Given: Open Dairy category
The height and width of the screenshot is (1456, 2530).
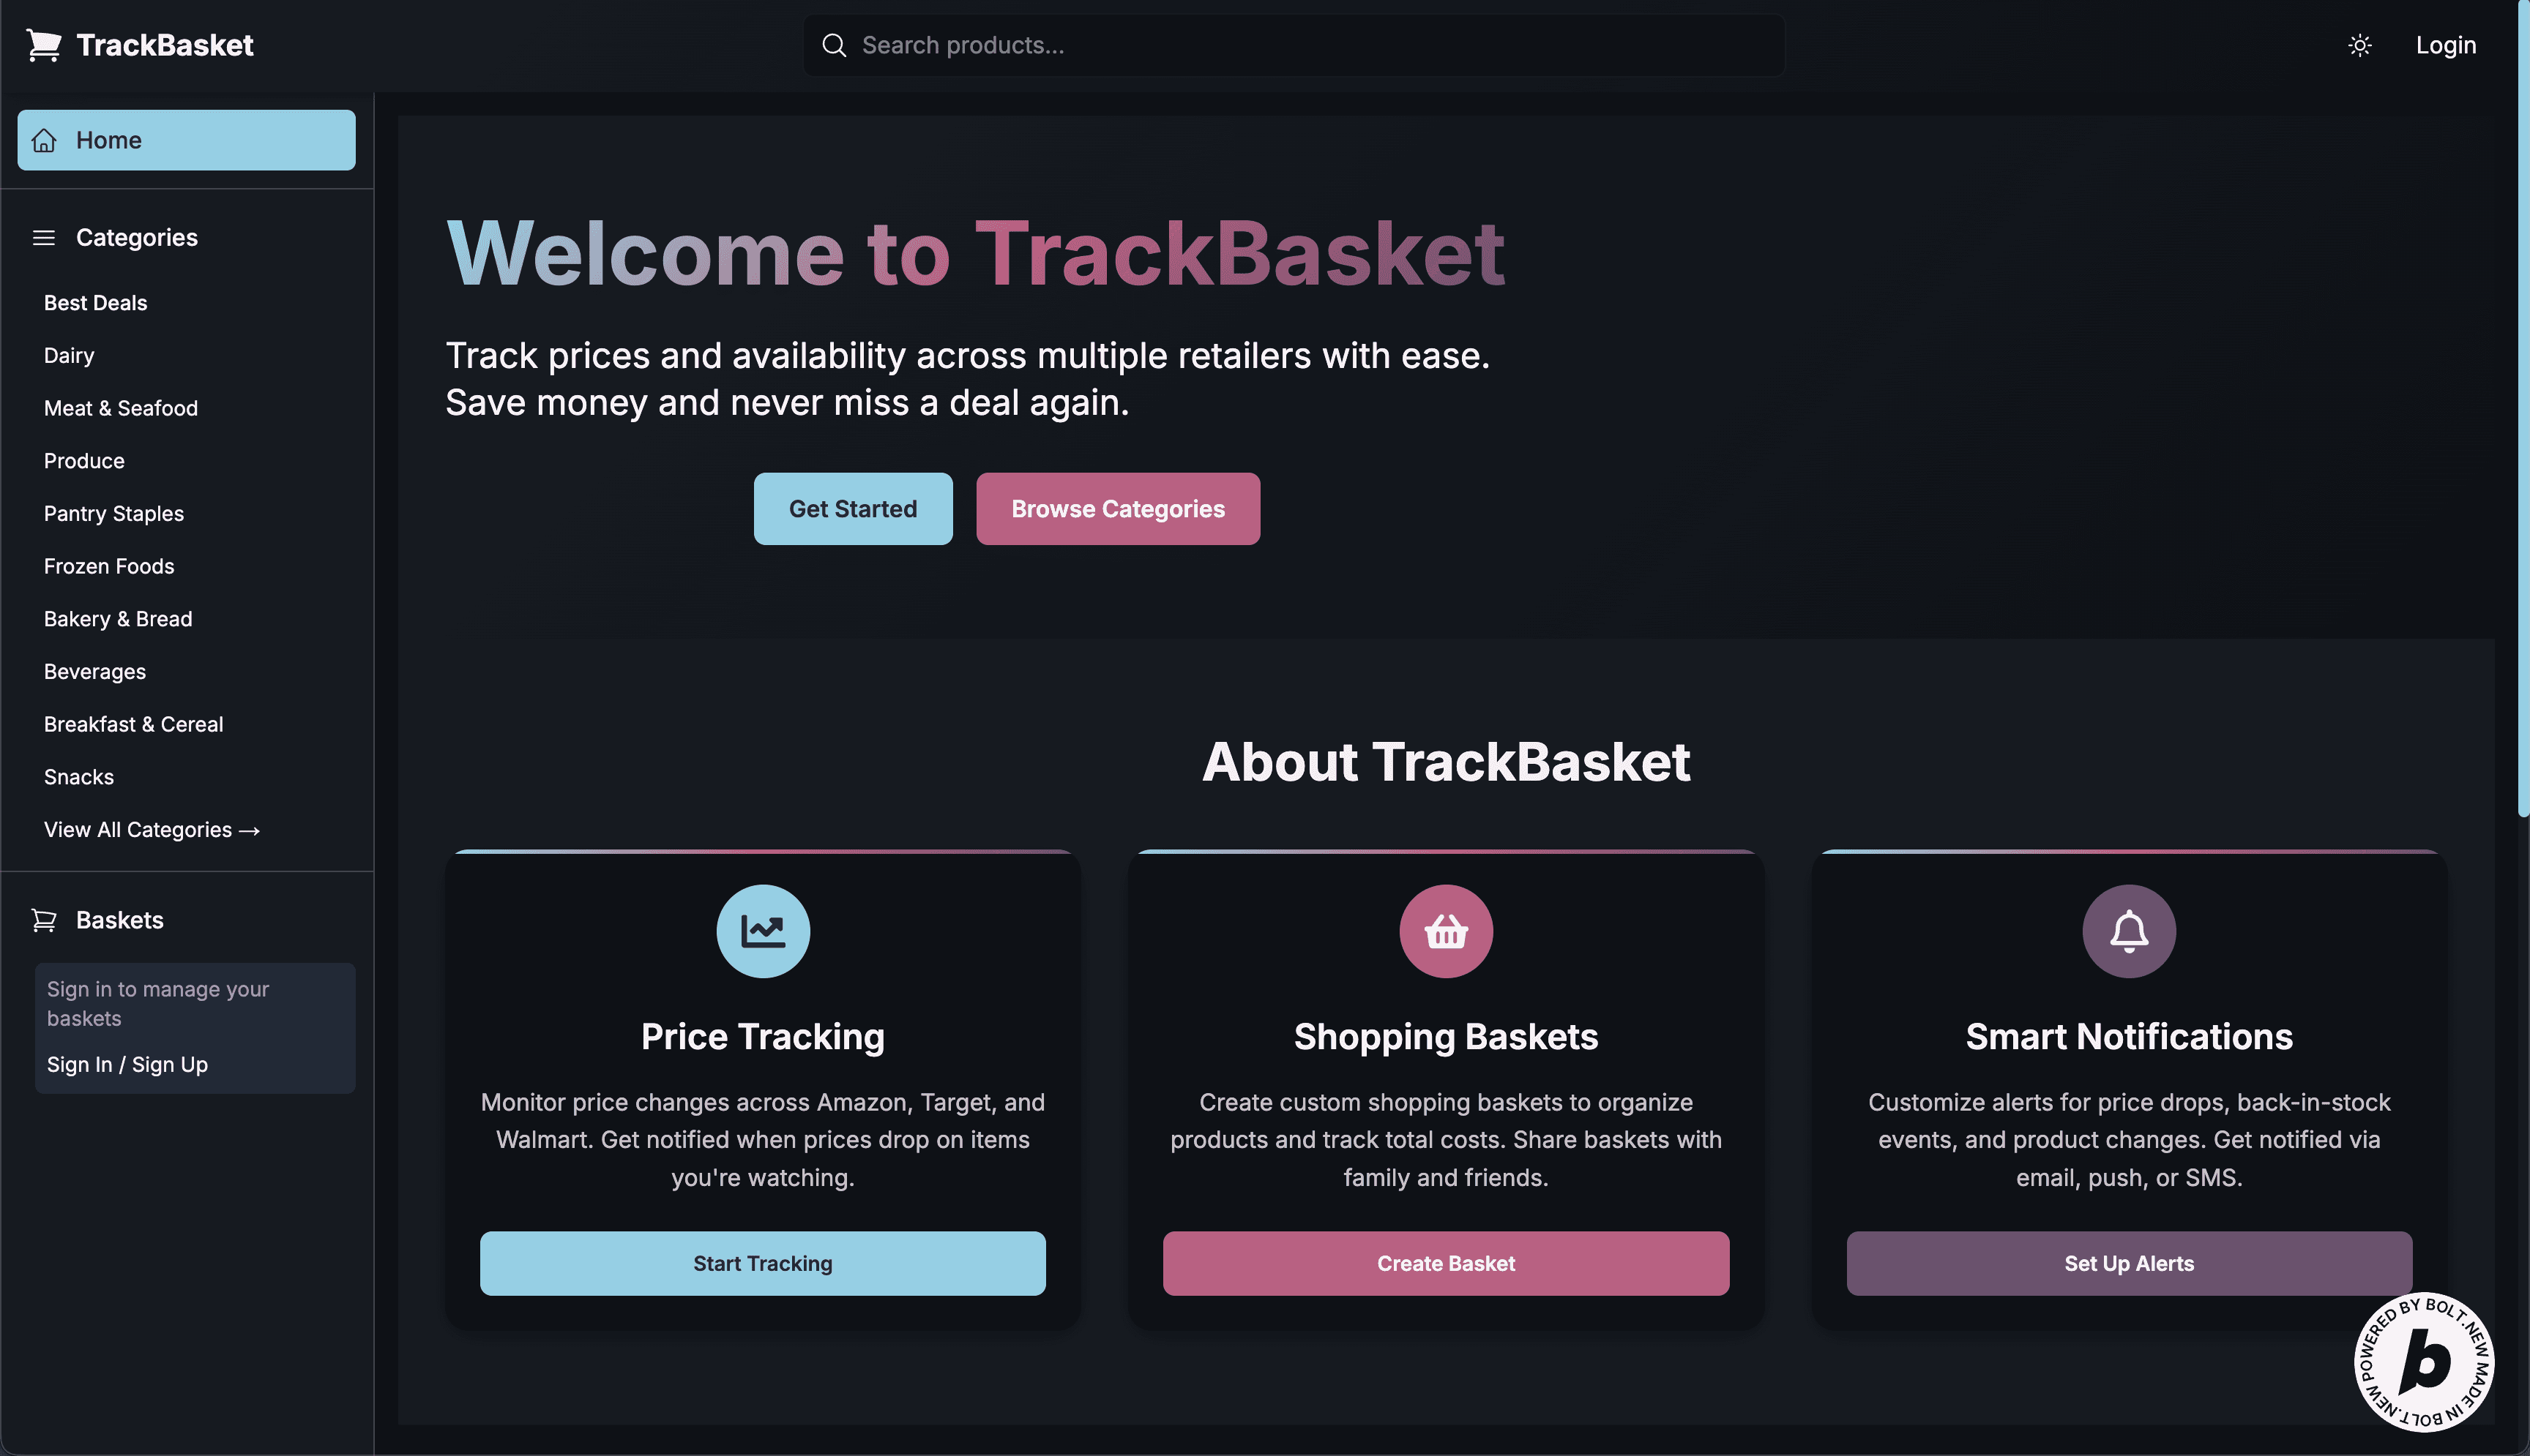Looking at the screenshot, I should pos(69,356).
